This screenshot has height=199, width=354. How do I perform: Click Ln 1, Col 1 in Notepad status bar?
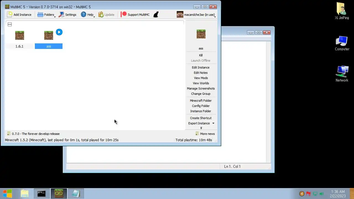(x=232, y=166)
